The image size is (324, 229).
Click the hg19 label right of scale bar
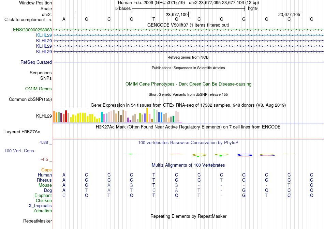[253, 9]
